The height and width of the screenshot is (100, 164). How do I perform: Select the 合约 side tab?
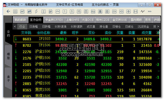tap(9, 34)
